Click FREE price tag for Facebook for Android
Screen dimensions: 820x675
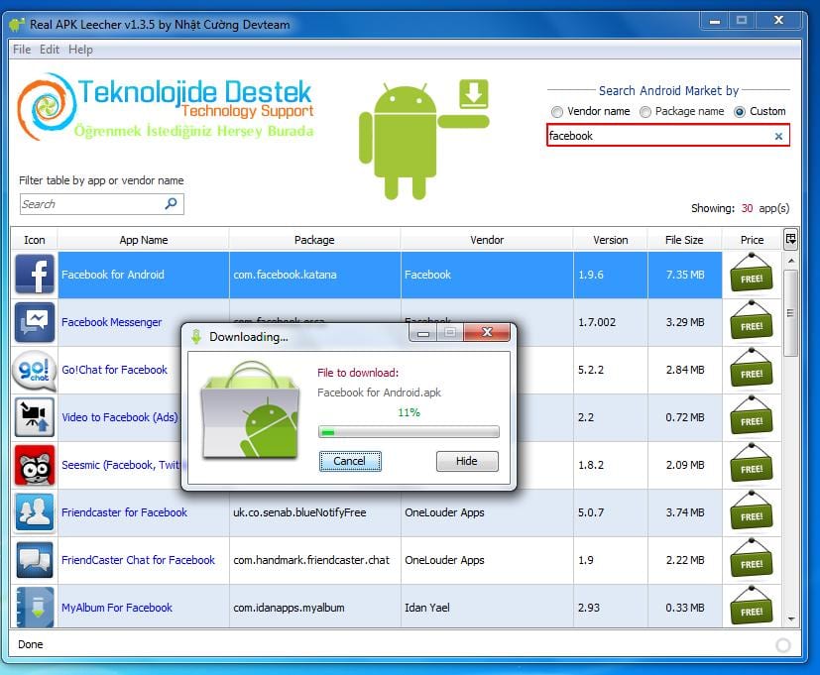tap(752, 273)
